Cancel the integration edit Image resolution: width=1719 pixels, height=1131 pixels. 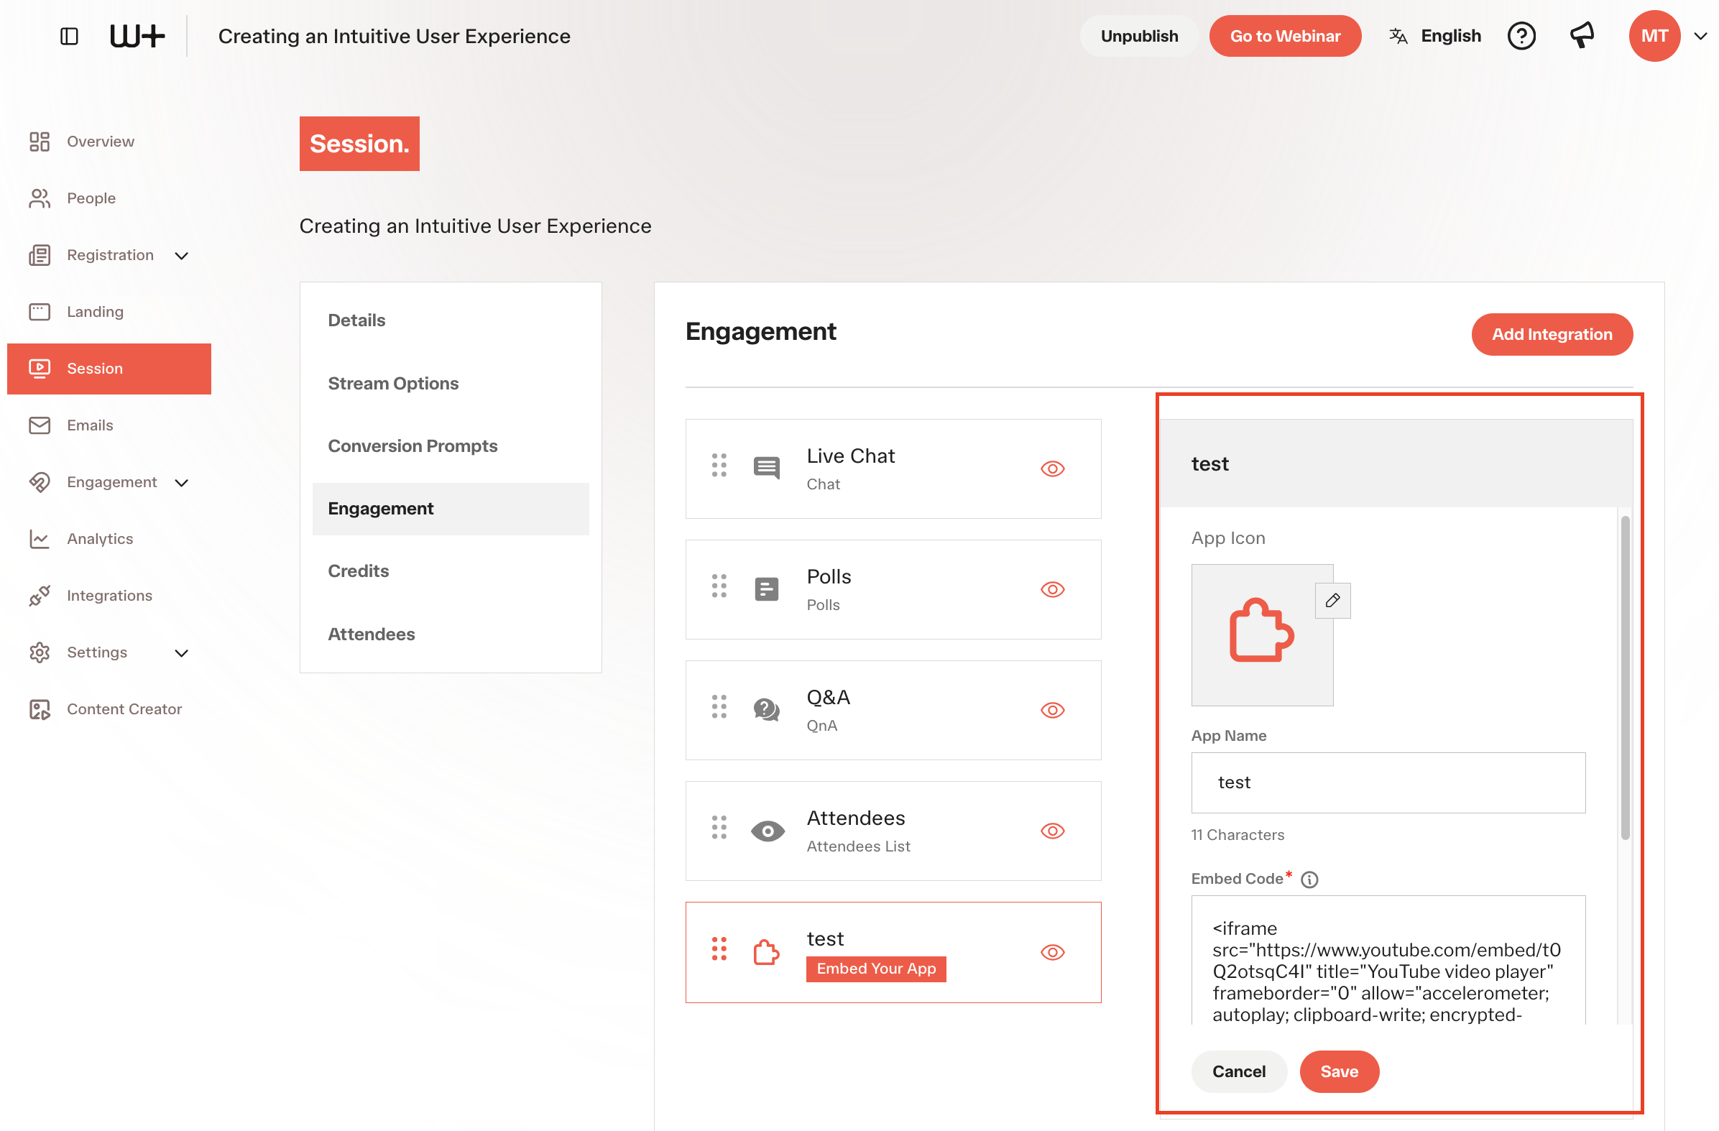pos(1239,1071)
